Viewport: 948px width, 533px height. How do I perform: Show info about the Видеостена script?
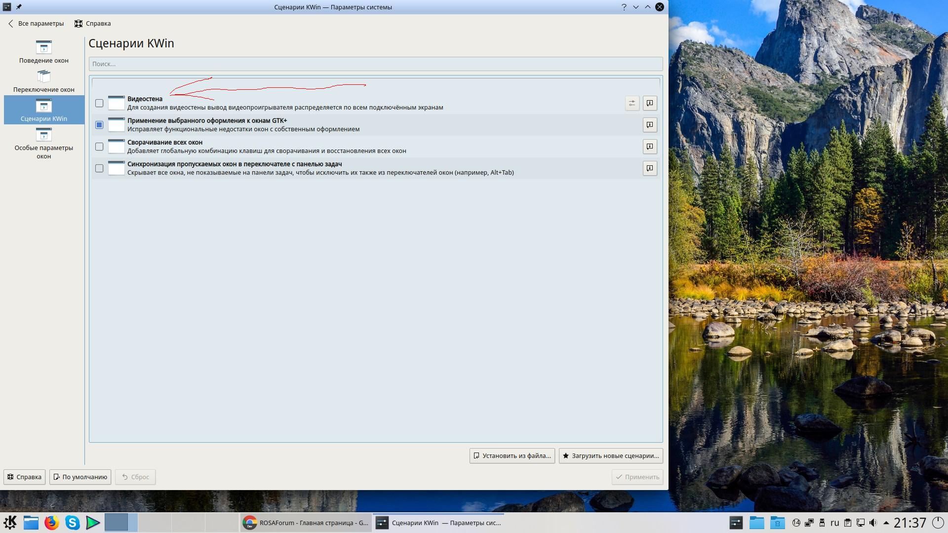(x=650, y=103)
